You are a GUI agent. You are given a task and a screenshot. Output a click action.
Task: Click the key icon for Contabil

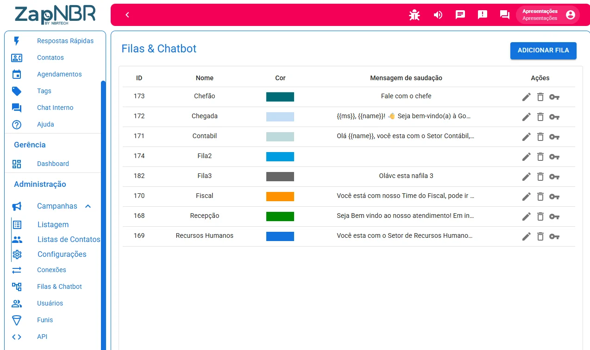554,137
